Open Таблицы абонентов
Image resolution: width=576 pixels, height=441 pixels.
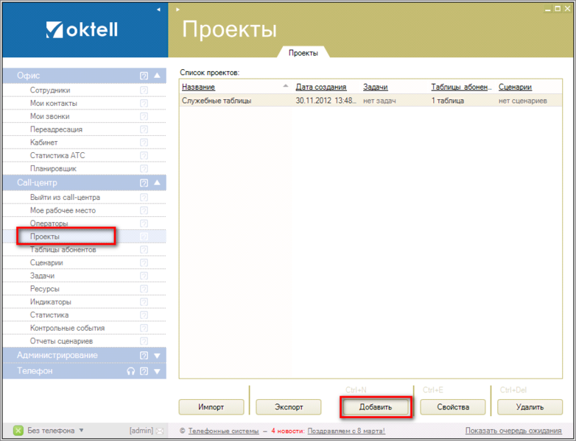(63, 250)
